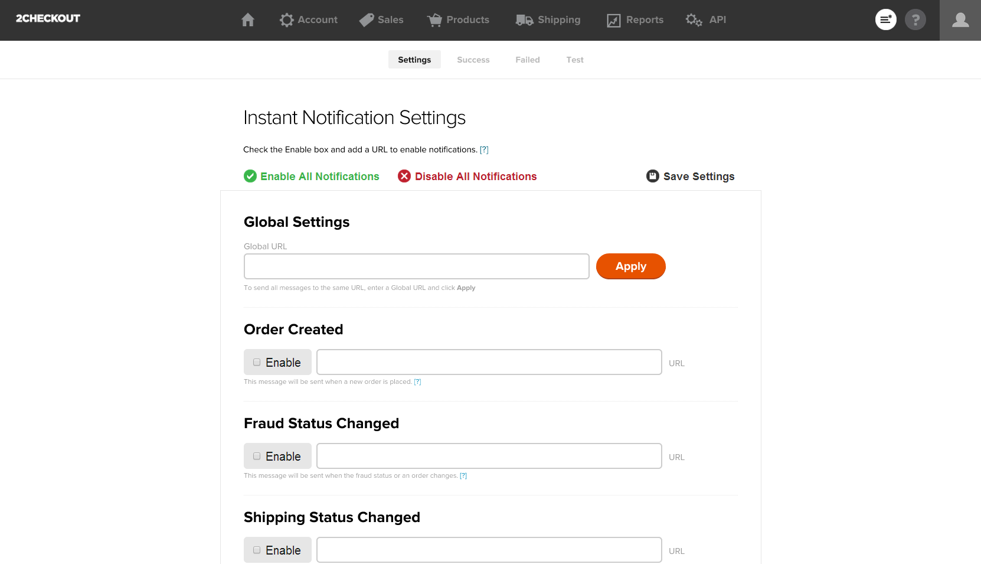Click the API gears icon
This screenshot has width=981, height=564.
click(693, 19)
